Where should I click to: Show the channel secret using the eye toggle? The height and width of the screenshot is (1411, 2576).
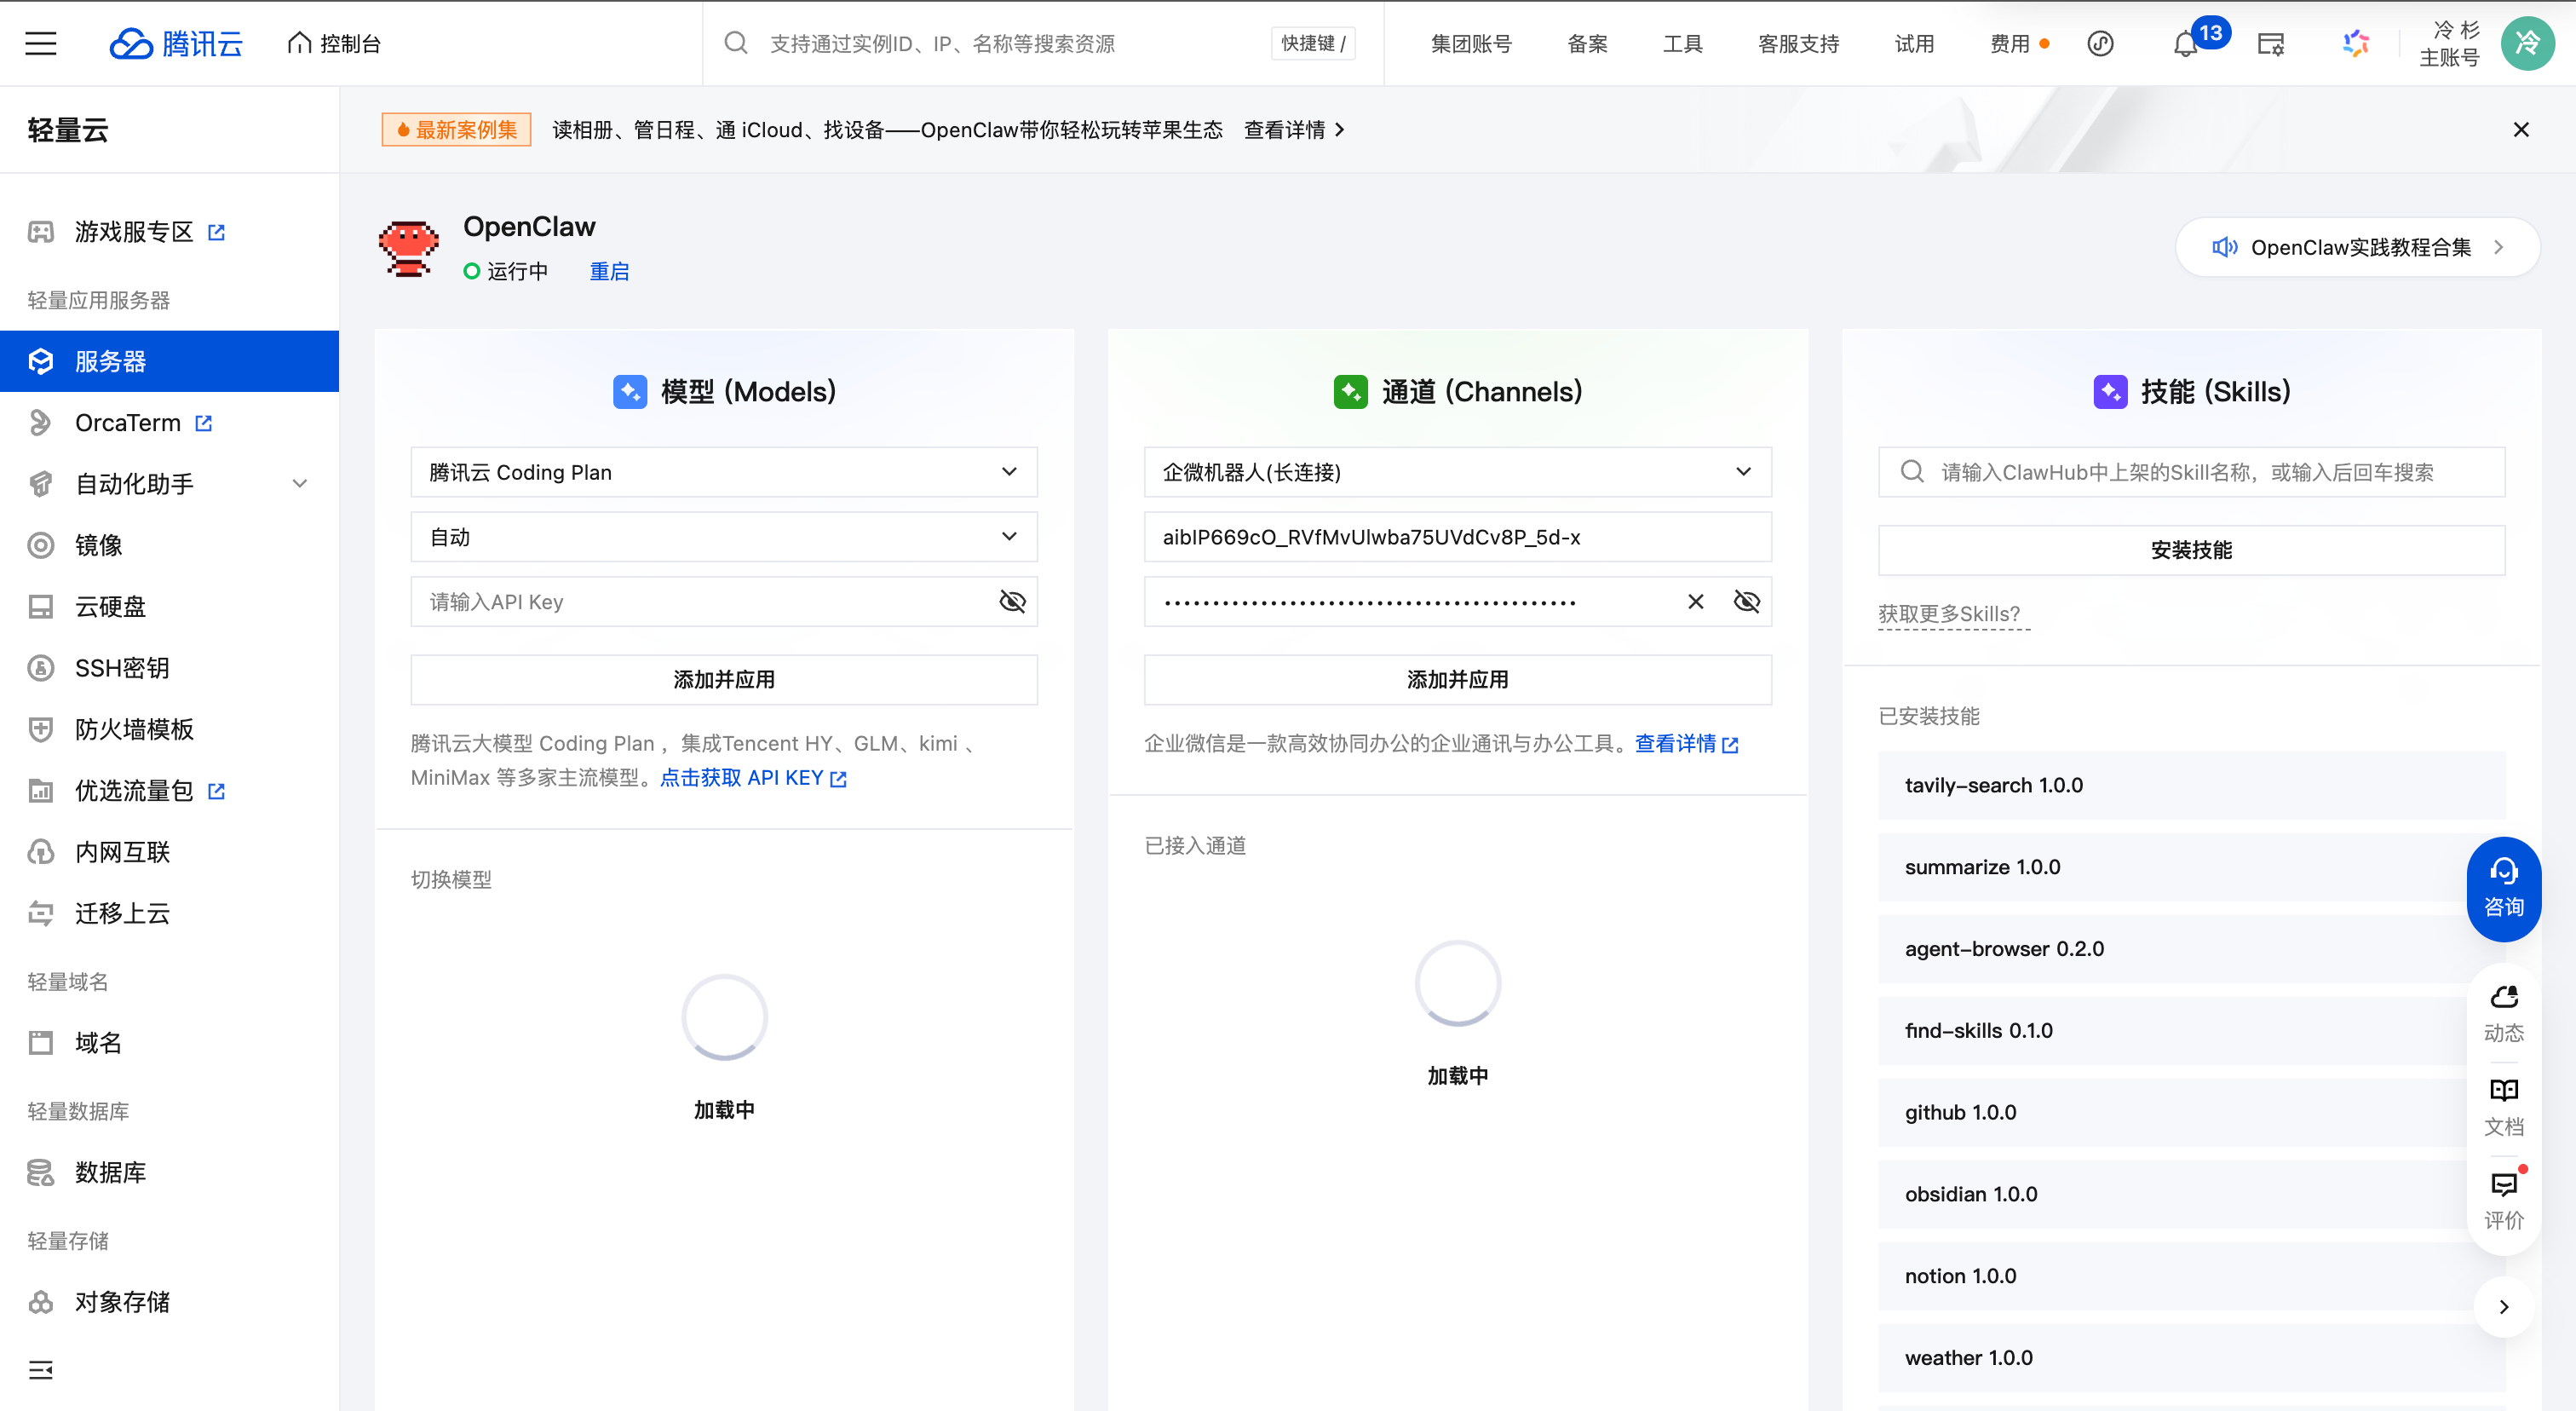pos(1746,601)
